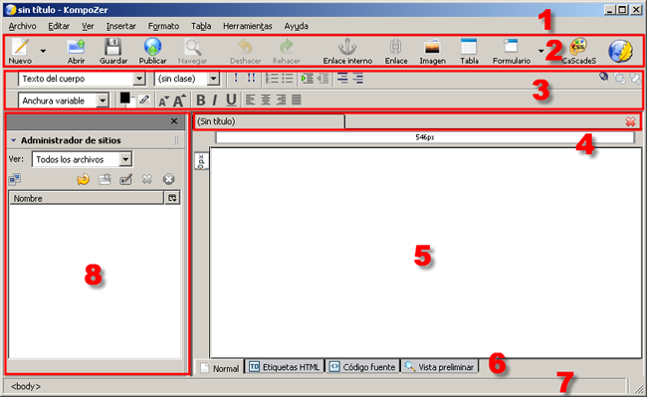Viewport: 647px width, 397px height.
Task: Close the Administrador de sitios panel
Action: [174, 121]
